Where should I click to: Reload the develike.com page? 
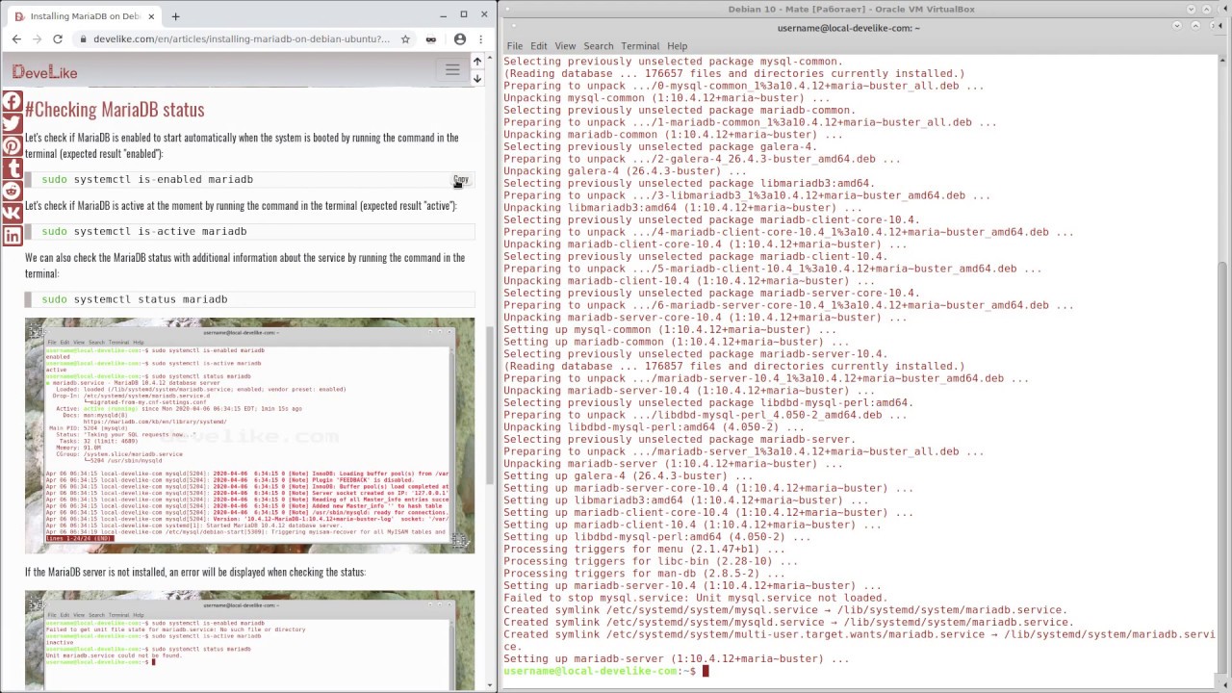pyautogui.click(x=58, y=39)
